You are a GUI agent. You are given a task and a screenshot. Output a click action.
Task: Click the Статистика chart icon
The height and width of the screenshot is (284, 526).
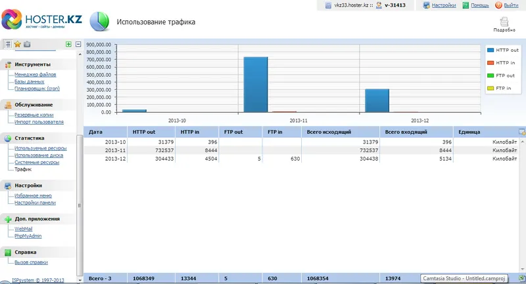tap(8, 138)
